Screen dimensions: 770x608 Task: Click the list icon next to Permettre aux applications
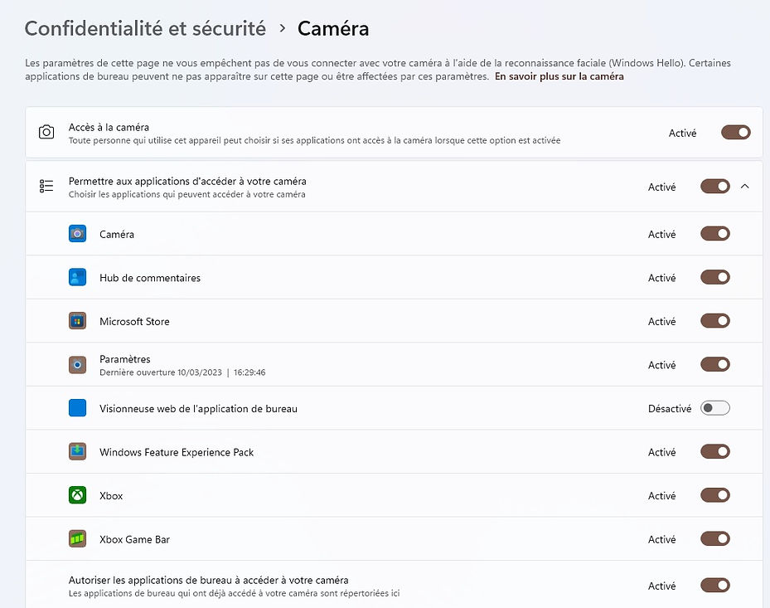(46, 187)
